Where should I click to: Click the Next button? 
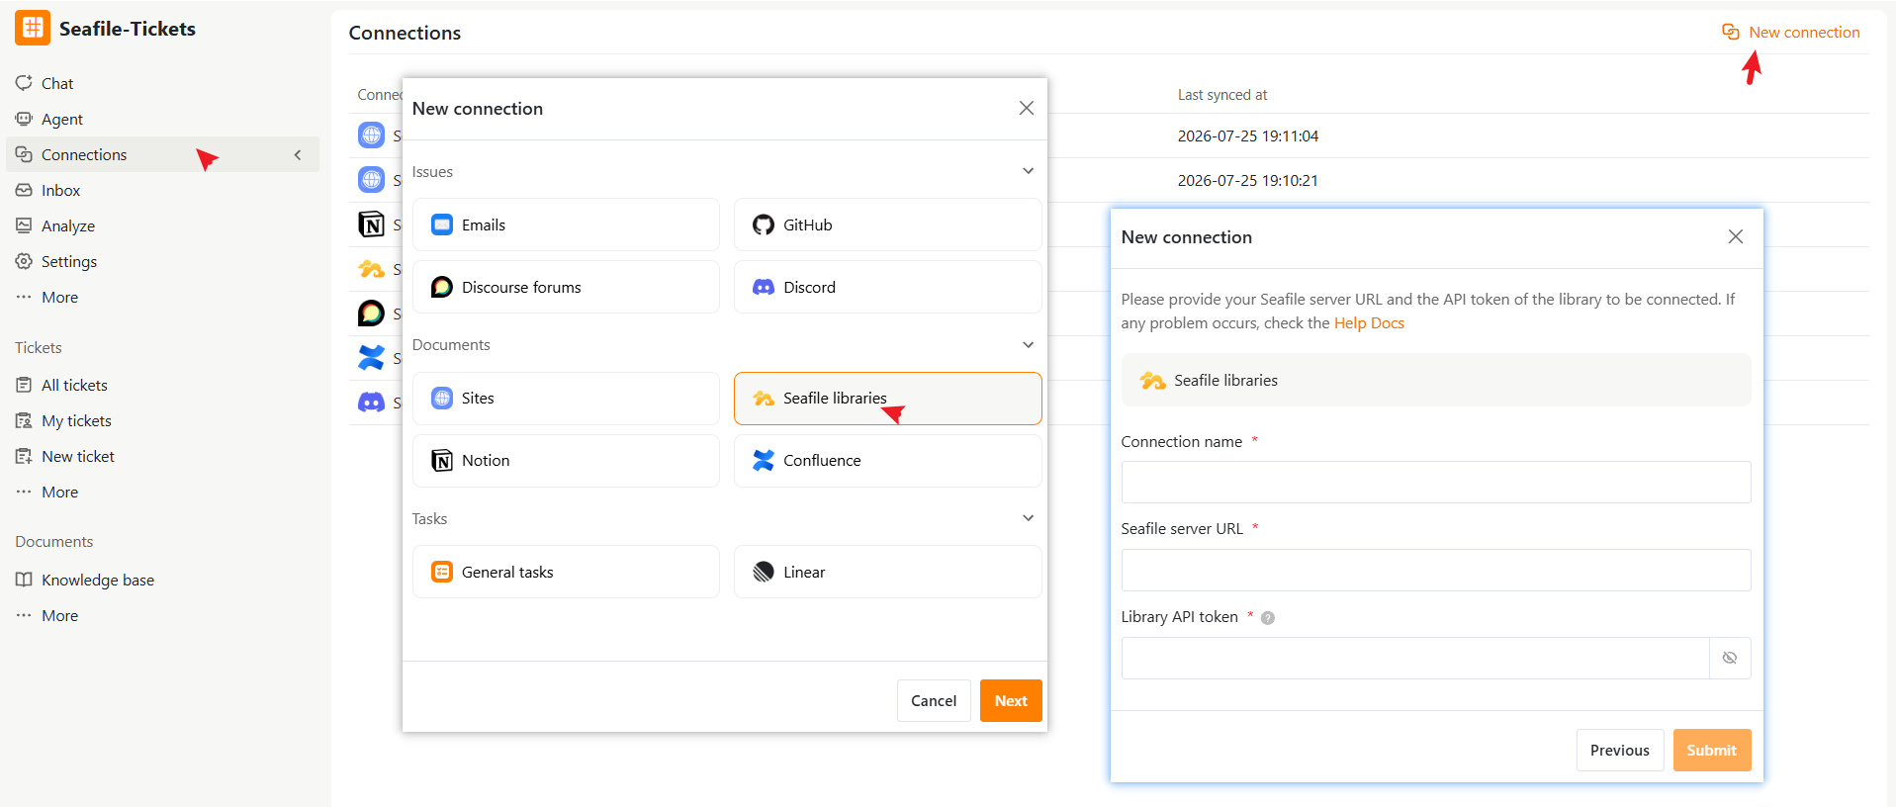click(1011, 700)
